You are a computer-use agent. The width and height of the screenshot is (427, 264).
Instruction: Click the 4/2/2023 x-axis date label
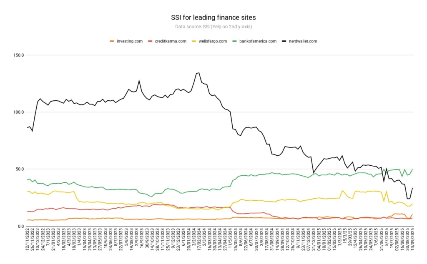click(x=58, y=237)
